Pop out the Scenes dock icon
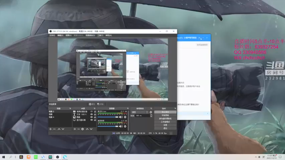This screenshot has width=285, height=160. (x=70, y=108)
